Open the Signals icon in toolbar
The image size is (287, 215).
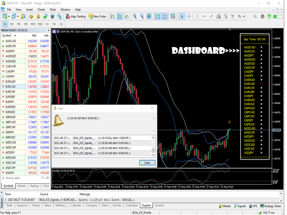click(x=45, y=17)
